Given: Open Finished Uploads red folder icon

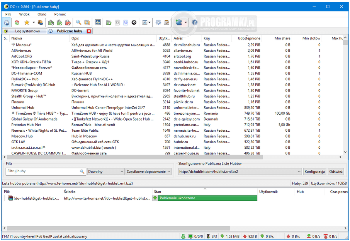Looking at the screenshot, I should click(x=68, y=22).
